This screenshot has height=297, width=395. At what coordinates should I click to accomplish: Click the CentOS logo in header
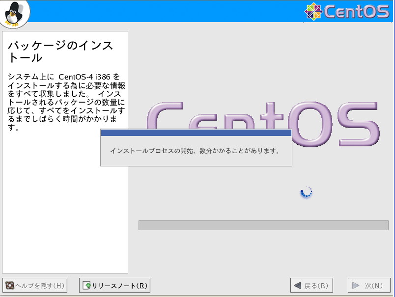347,11
